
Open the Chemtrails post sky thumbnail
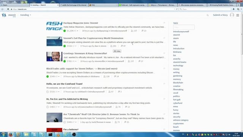[x=54, y=117]
